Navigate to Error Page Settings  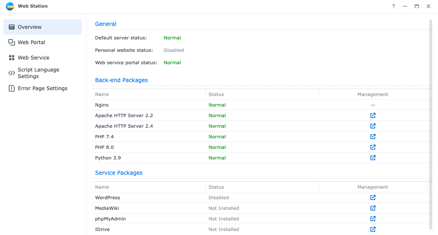[x=42, y=88]
